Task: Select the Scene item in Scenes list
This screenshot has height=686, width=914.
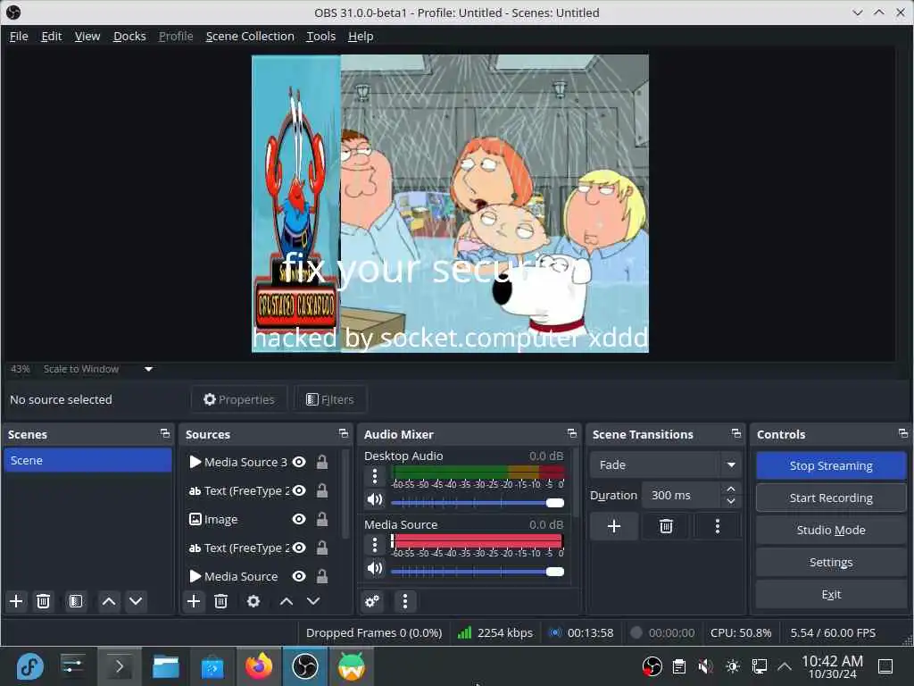Action: coord(88,460)
